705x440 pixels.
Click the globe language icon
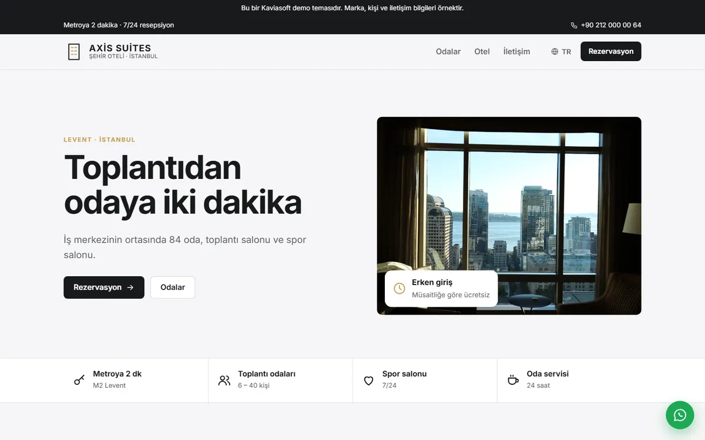click(555, 52)
